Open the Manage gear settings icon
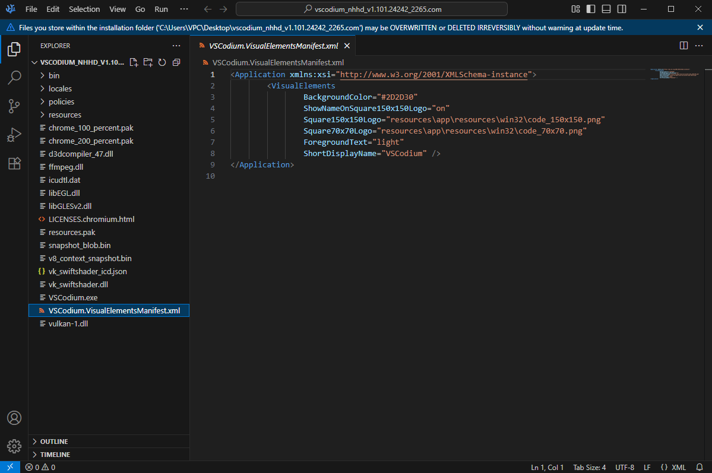This screenshot has width=712, height=473. [x=14, y=446]
